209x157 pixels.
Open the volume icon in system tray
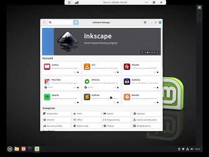coord(192,149)
